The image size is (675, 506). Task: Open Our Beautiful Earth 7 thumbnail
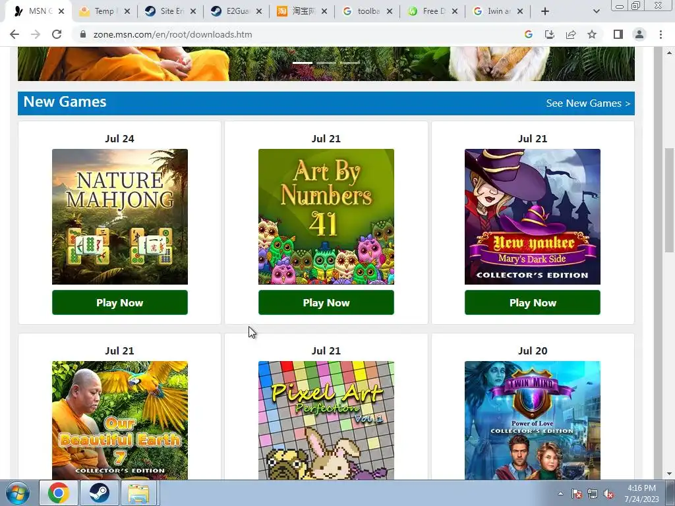tap(120, 420)
